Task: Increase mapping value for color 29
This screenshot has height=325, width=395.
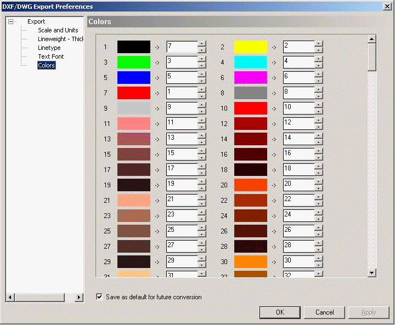Action: click(201, 259)
